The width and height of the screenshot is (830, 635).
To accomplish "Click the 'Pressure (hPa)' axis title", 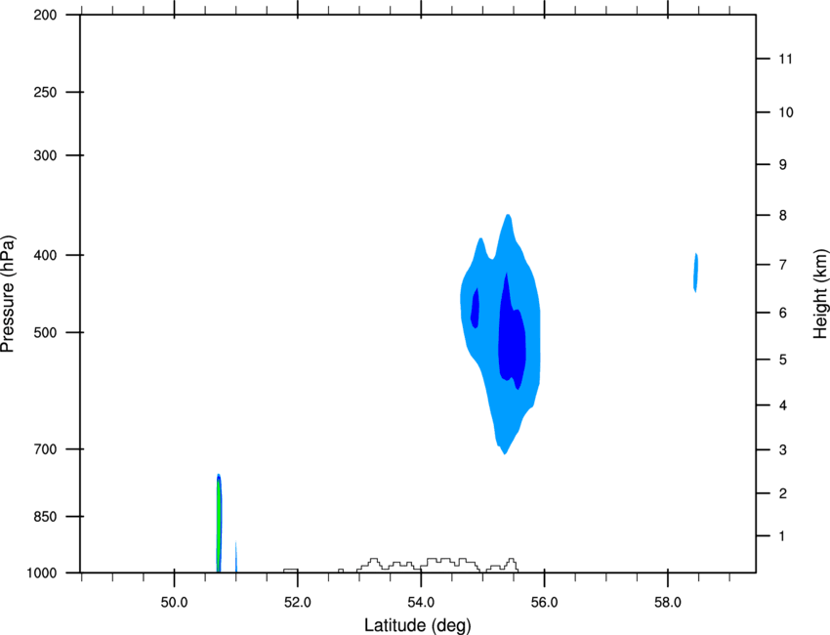I will pos(8,293).
